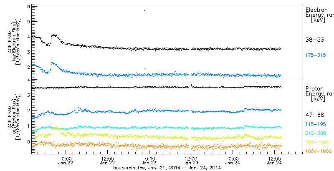This screenshot has height=171, width=334.
Task: Click the '4' tick on proton flux axis
Action: click(29, 80)
